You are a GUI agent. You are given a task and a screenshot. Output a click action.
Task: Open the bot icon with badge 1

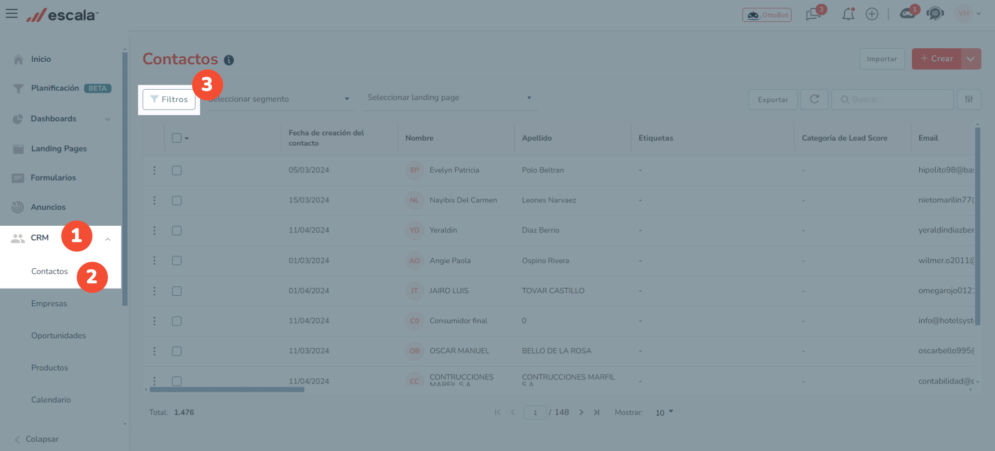(x=908, y=13)
